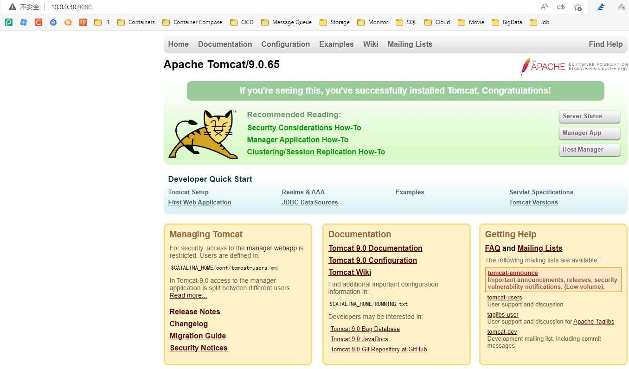Open the blue pinwheel bookmark icon
Image resolution: width=629 pixels, height=369 pixels.
(x=24, y=22)
